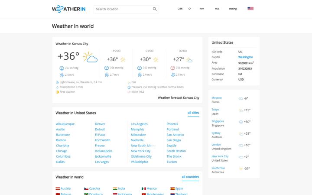Open Boston weather
The height and width of the screenshot is (195, 312).
[x=61, y=140]
